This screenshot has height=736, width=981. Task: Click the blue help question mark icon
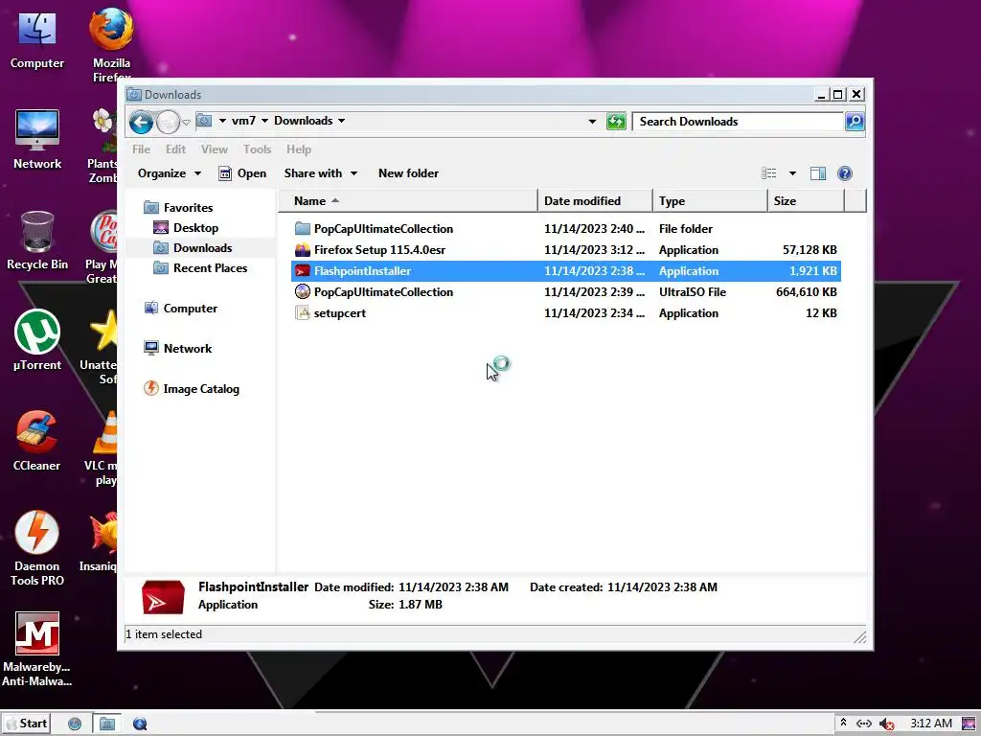coord(845,173)
